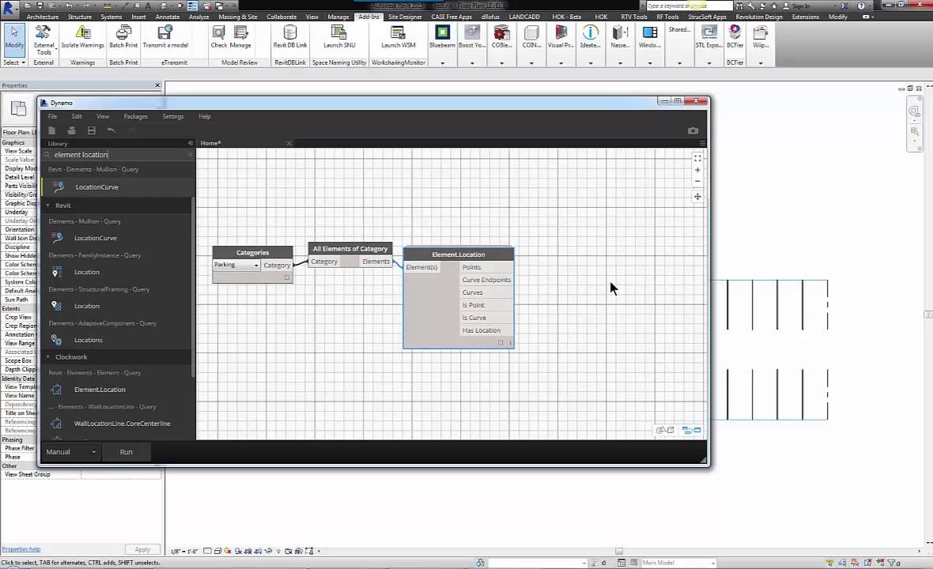Collapse the Clockwork library section

pos(48,356)
